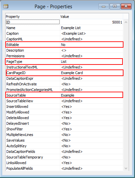Maximize the Page Properties window
This screenshot has height=178, width=135.
[115, 6]
